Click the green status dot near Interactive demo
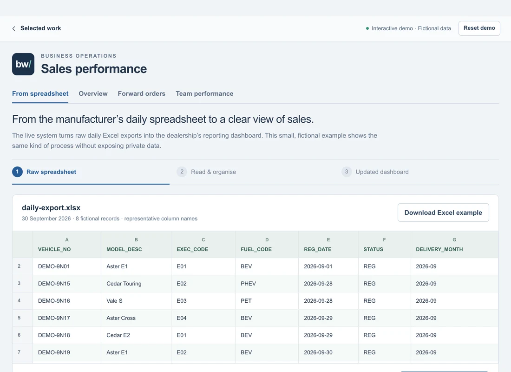Screen dimensions: 511x372 pos(367,28)
